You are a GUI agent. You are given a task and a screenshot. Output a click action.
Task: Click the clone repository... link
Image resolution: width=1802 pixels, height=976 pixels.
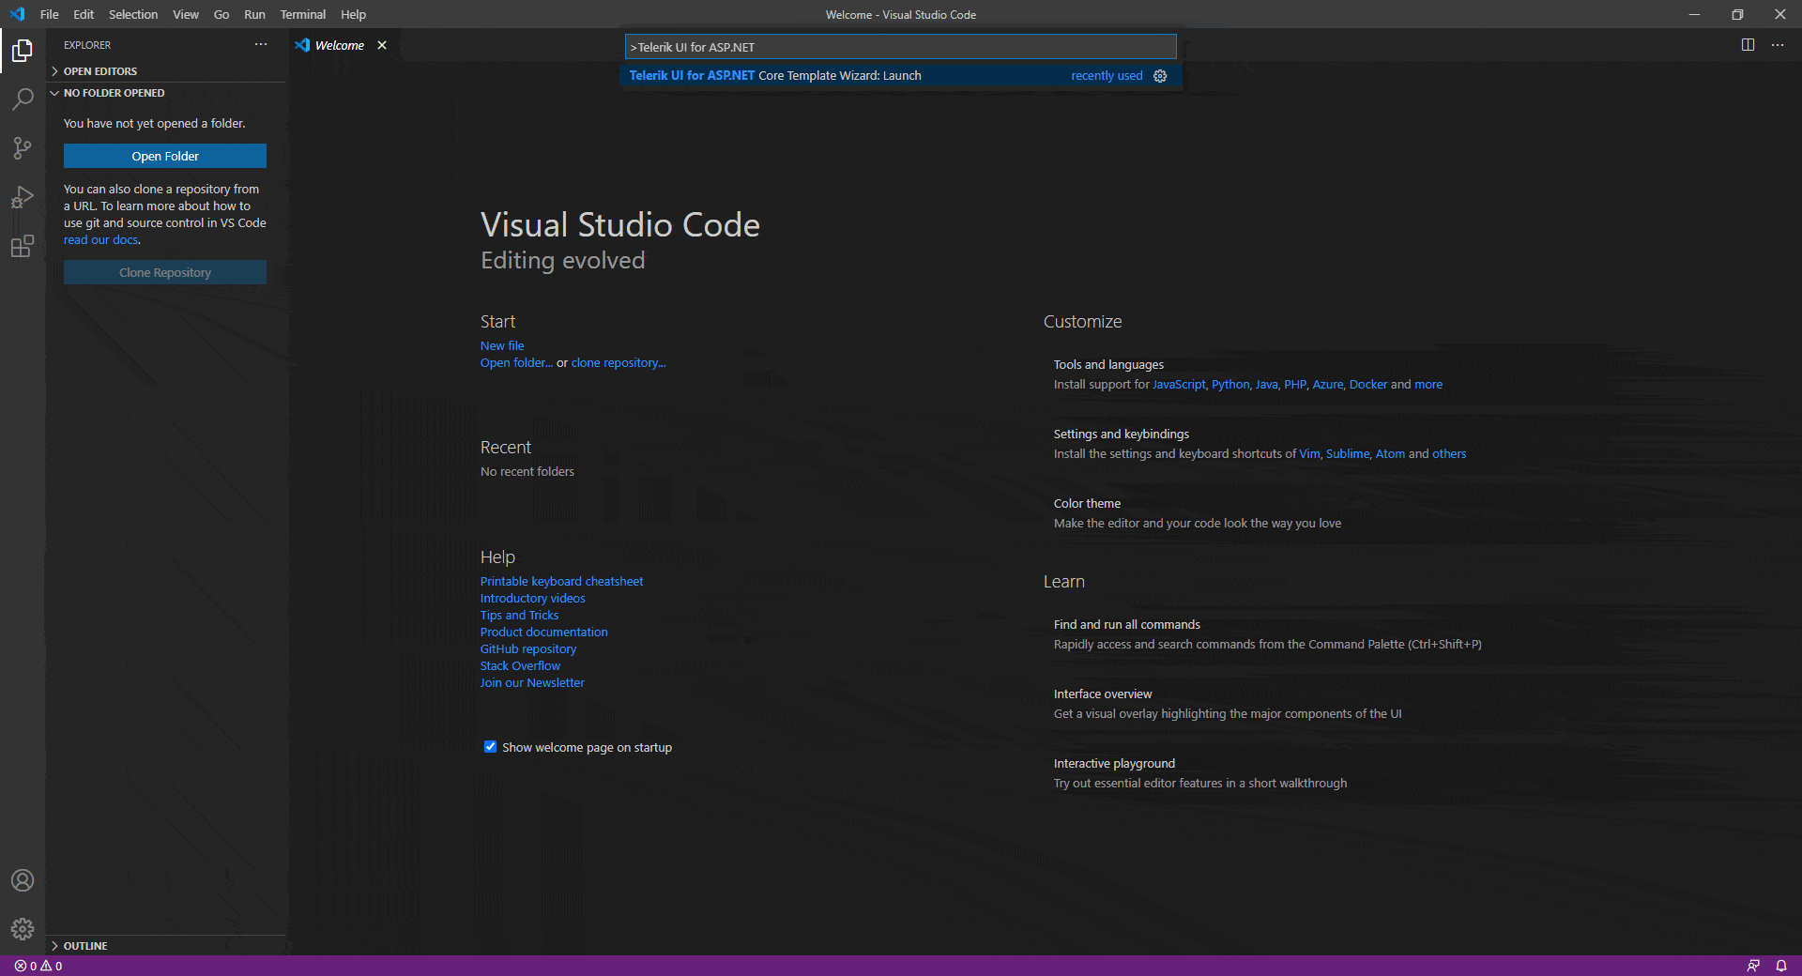[618, 363]
